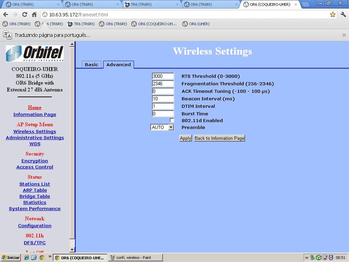Open the OR6 (COQUEIRO-UH...) bookmark
Screen dimensions: 349x262
point(154,24)
